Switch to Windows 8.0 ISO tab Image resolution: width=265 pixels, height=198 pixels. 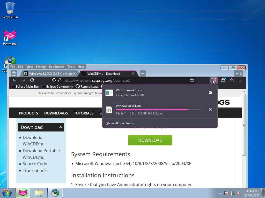[x=49, y=73]
